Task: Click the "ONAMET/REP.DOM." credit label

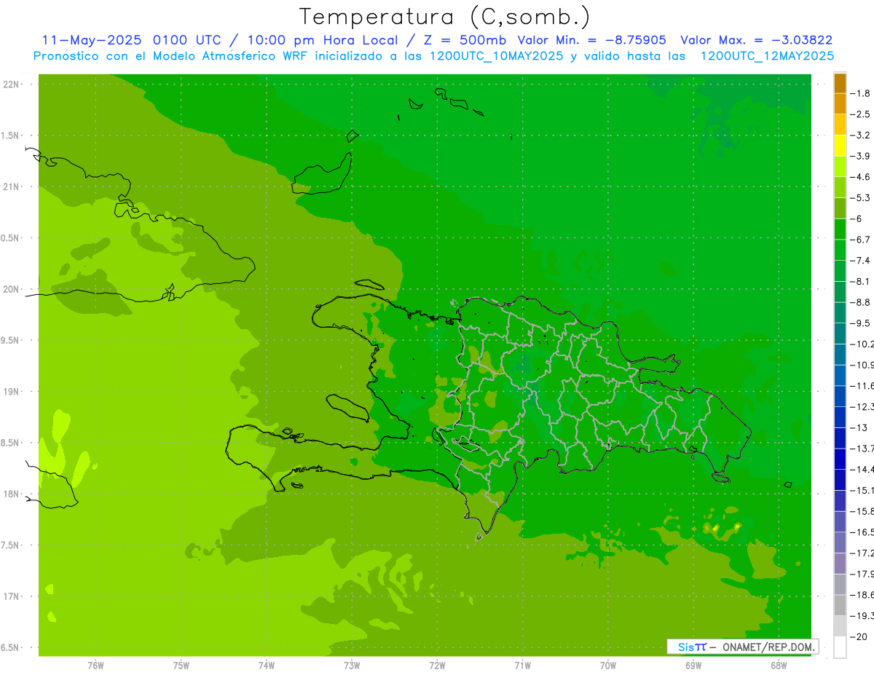Action: click(768, 647)
